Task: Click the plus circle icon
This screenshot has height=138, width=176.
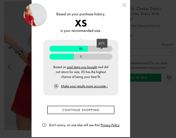Action: pyautogui.click(x=56, y=86)
